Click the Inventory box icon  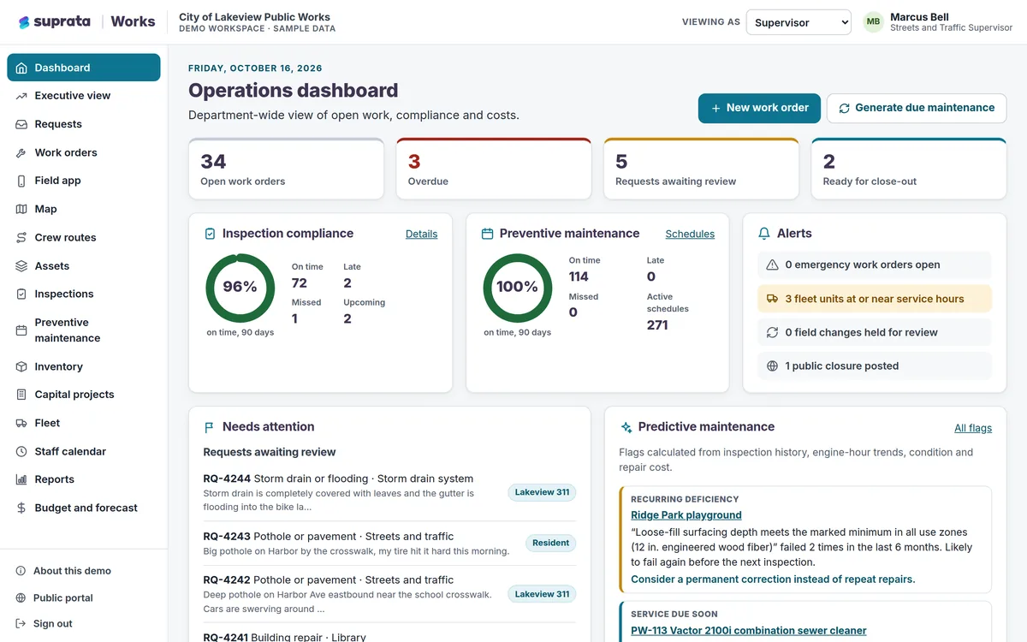pyautogui.click(x=21, y=366)
